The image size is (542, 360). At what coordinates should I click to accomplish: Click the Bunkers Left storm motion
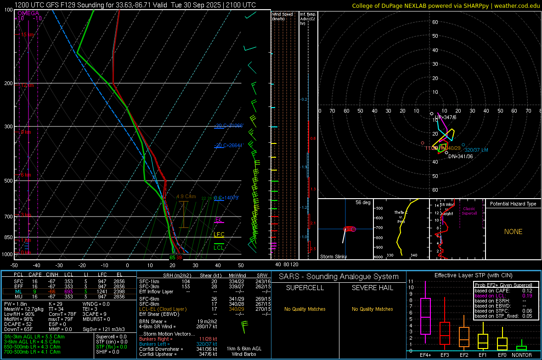pos(178,344)
